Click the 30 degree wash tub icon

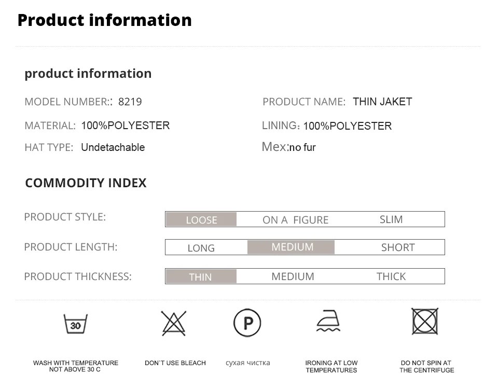(x=76, y=324)
